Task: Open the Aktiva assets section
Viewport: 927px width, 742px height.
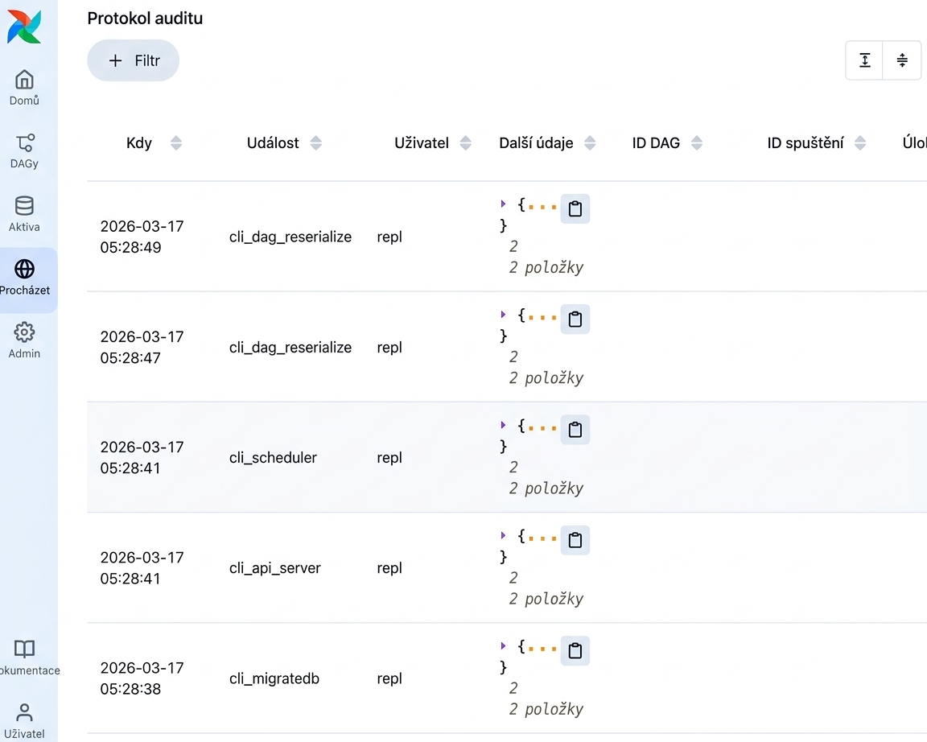Action: pyautogui.click(x=24, y=214)
